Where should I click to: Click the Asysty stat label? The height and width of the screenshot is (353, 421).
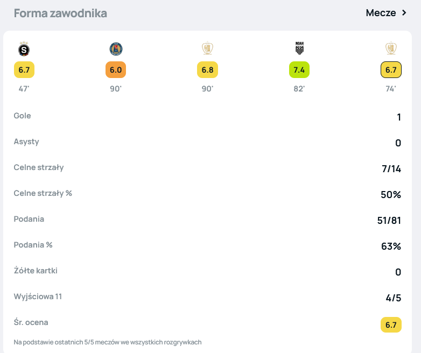pyautogui.click(x=26, y=142)
